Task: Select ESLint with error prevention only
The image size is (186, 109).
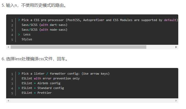Action: click(51, 79)
